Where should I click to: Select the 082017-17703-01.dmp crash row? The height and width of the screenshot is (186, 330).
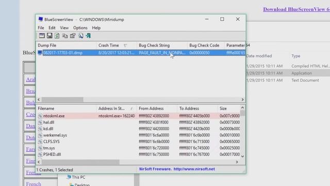141,53
